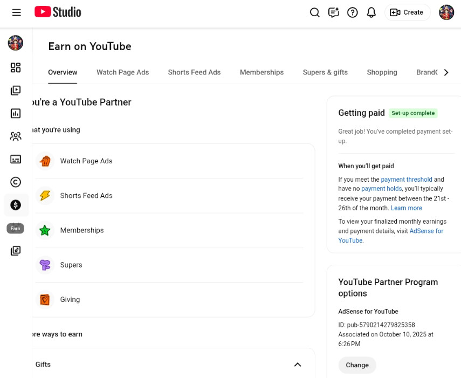This screenshot has height=378, width=461.
Task: Go to Content in the sidebar
Action: point(16,91)
